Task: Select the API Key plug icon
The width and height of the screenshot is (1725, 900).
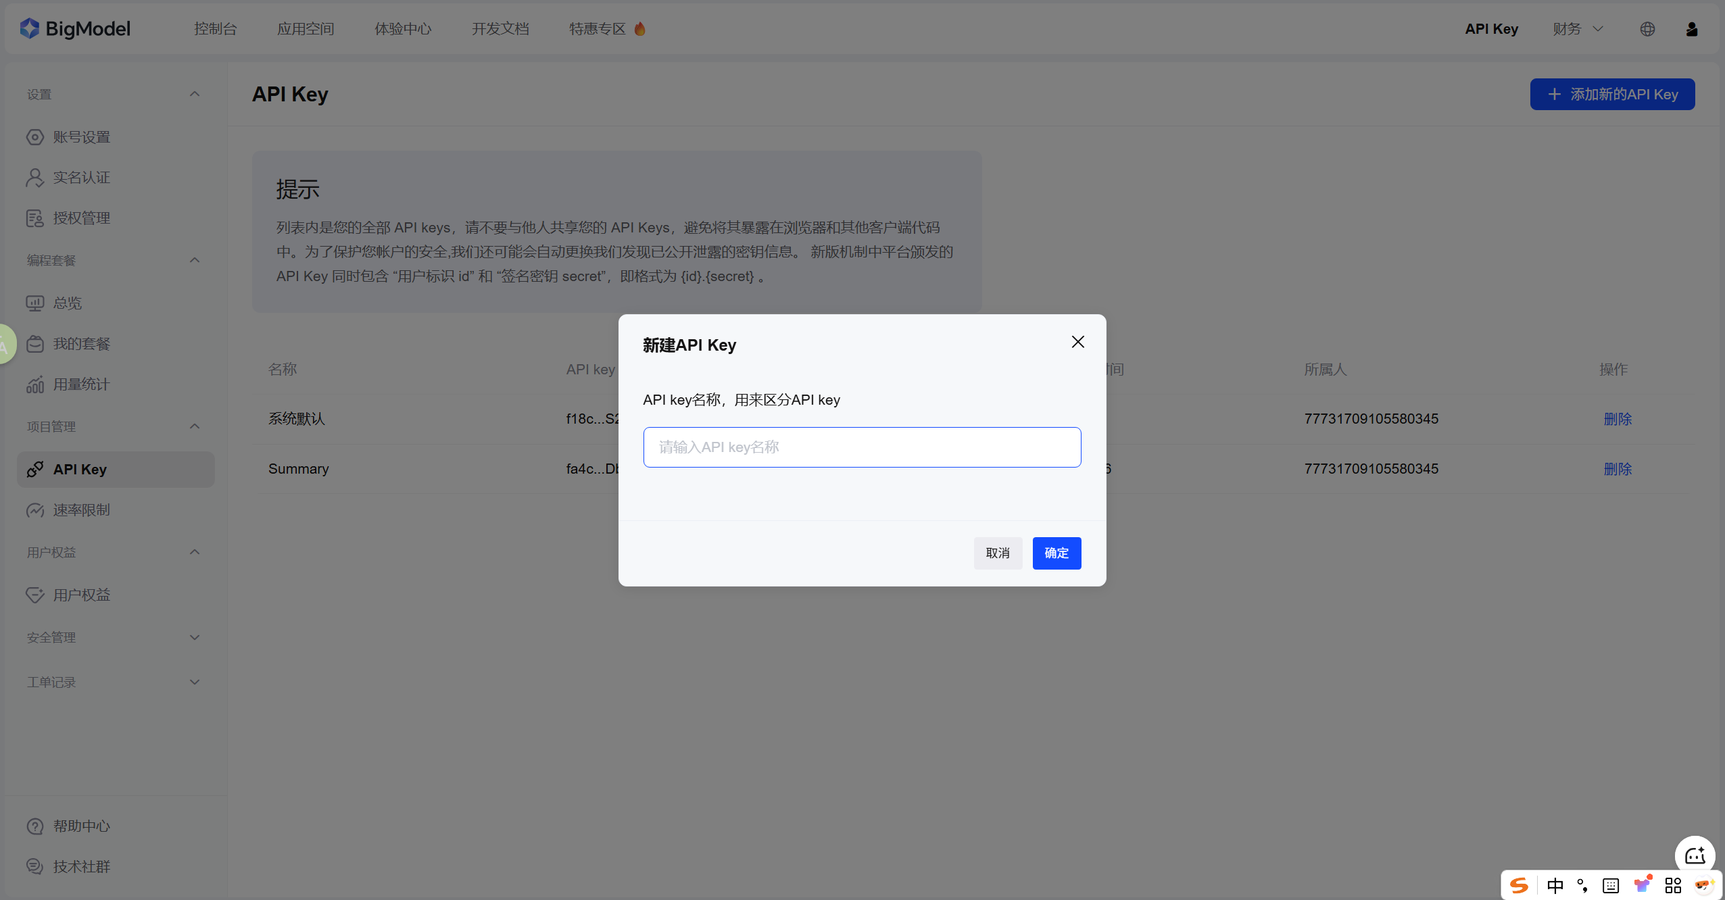Action: [35, 469]
